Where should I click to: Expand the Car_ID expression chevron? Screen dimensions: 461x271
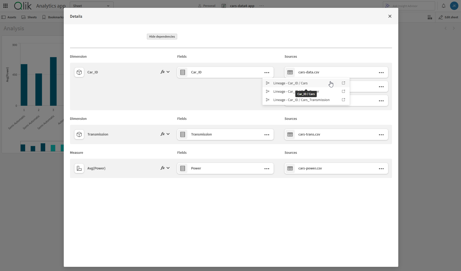pyautogui.click(x=168, y=72)
